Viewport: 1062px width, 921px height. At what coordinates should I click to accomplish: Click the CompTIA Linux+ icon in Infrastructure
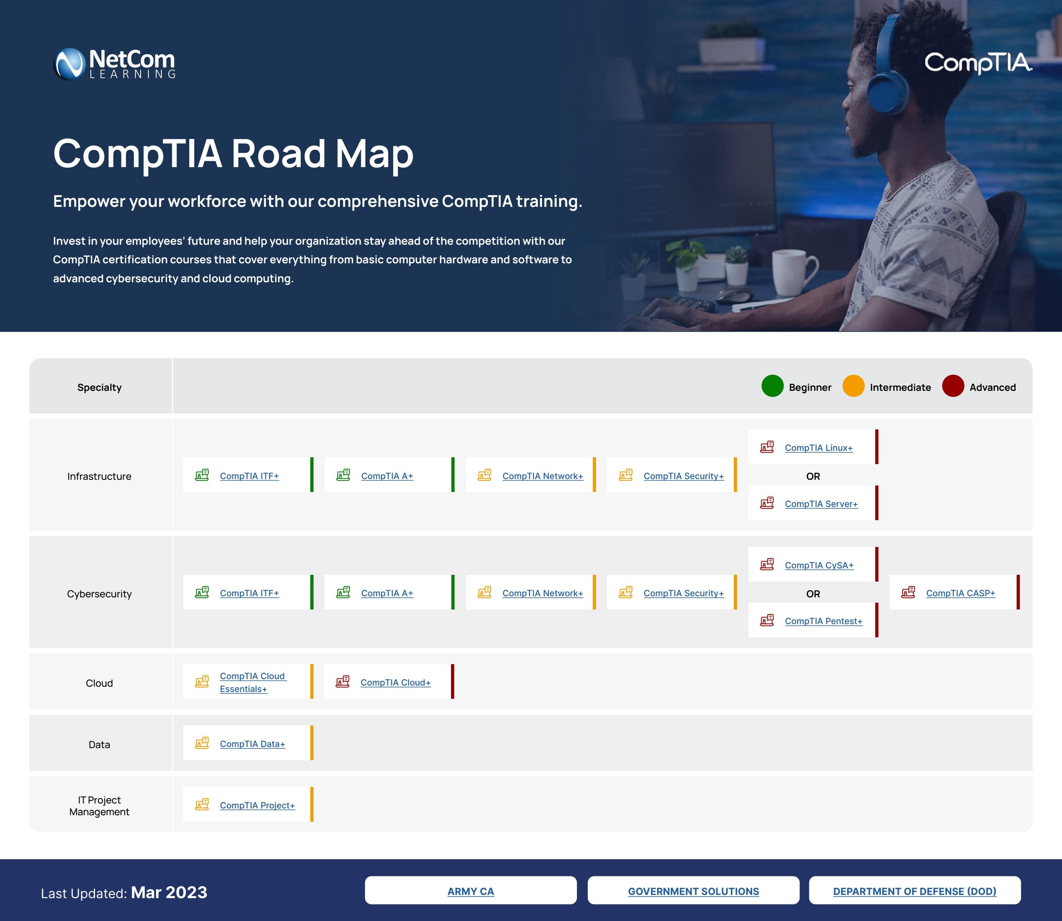tap(768, 447)
